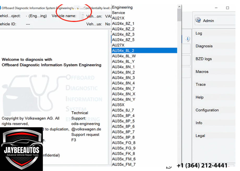Select AU34x_8L_W in the list
This screenshot has width=240, height=171.
[x=144, y=56]
